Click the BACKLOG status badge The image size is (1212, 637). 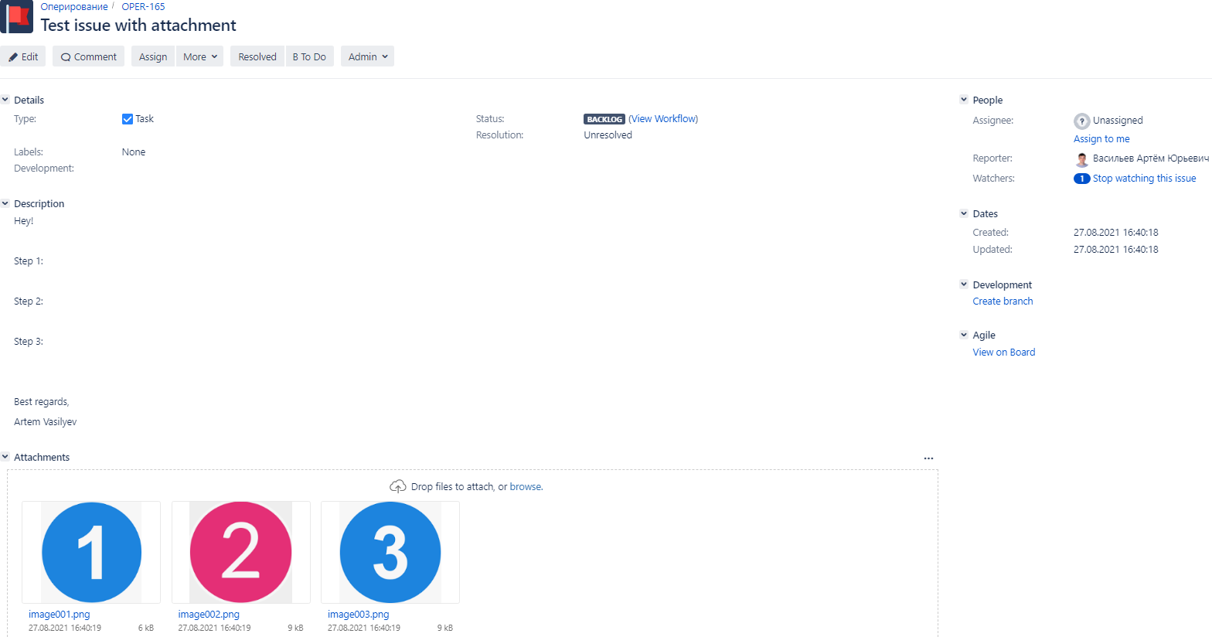click(x=604, y=119)
